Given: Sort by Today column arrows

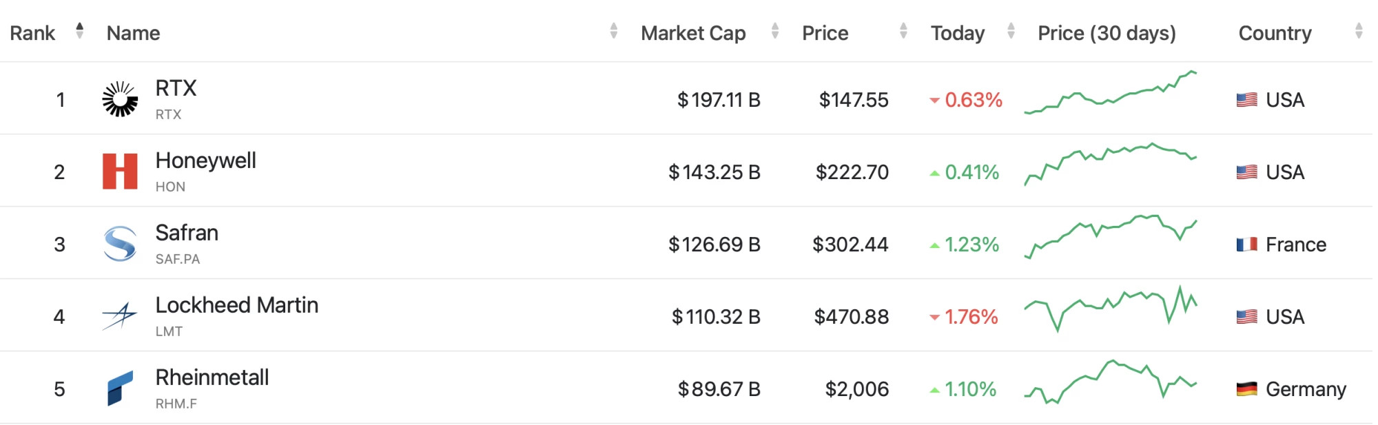Looking at the screenshot, I should [x=1011, y=30].
